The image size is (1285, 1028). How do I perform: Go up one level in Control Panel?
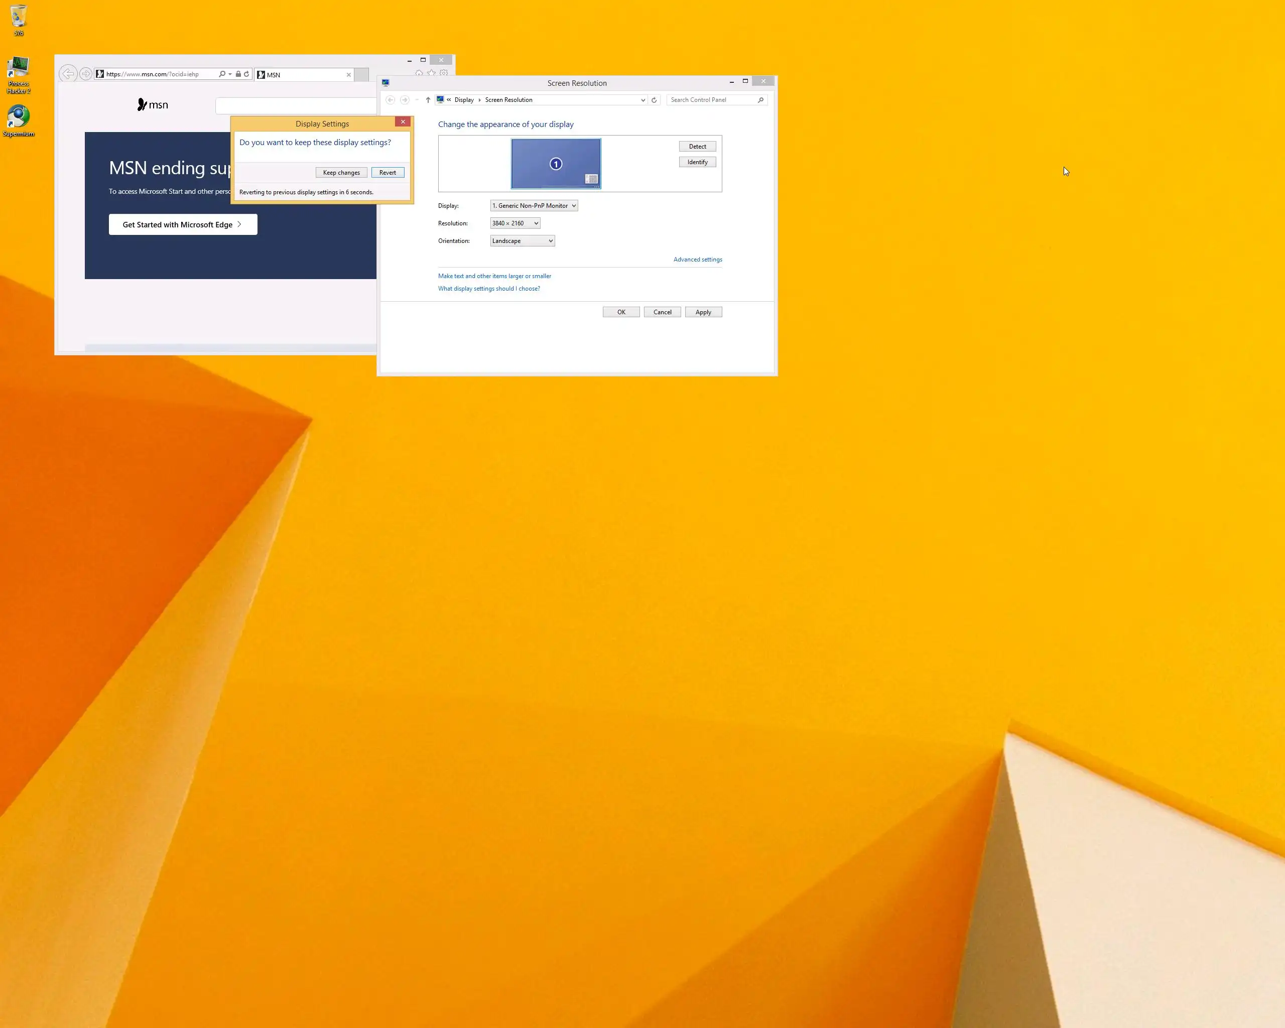(428, 100)
